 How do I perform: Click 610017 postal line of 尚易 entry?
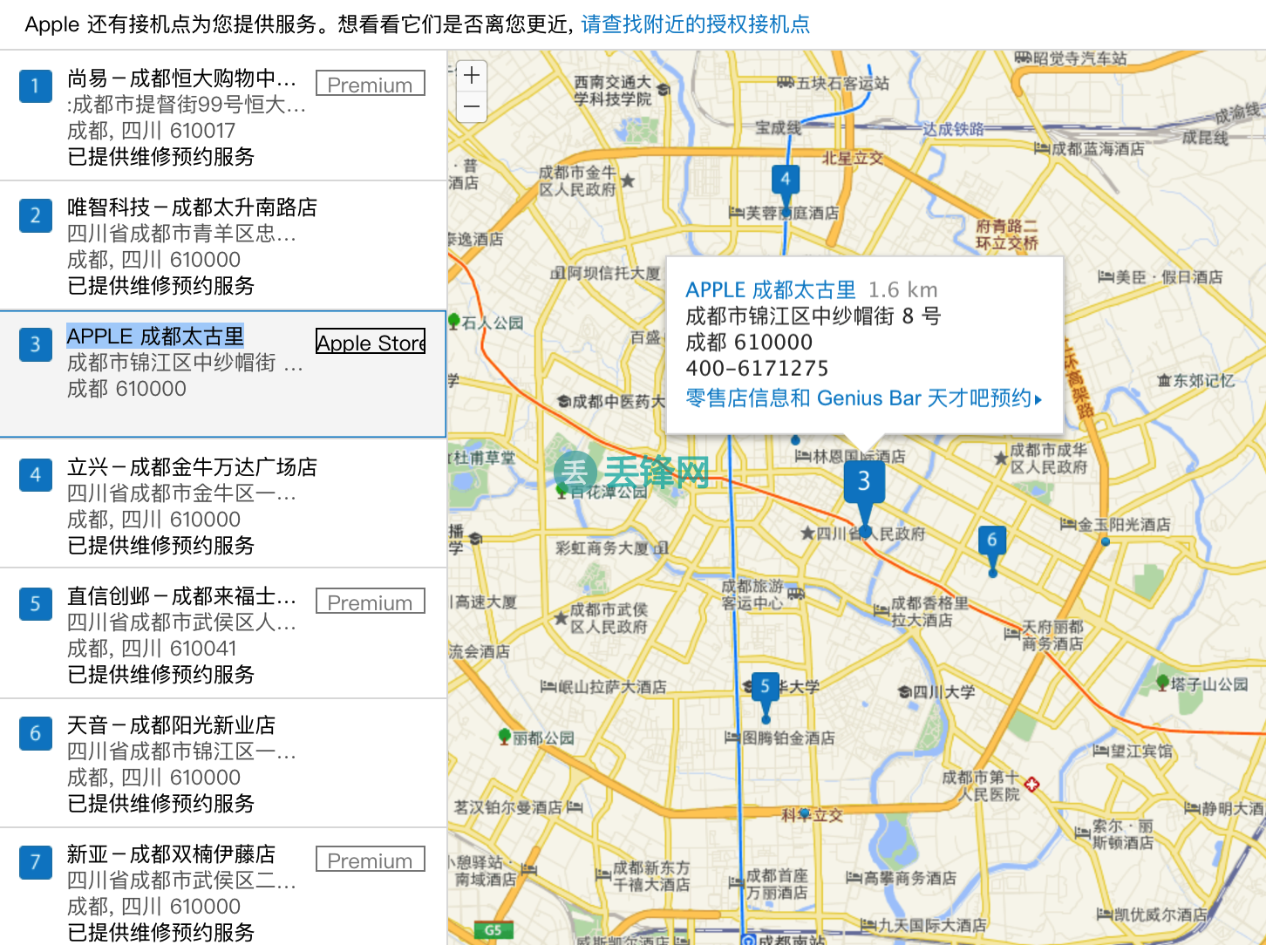[x=151, y=131]
